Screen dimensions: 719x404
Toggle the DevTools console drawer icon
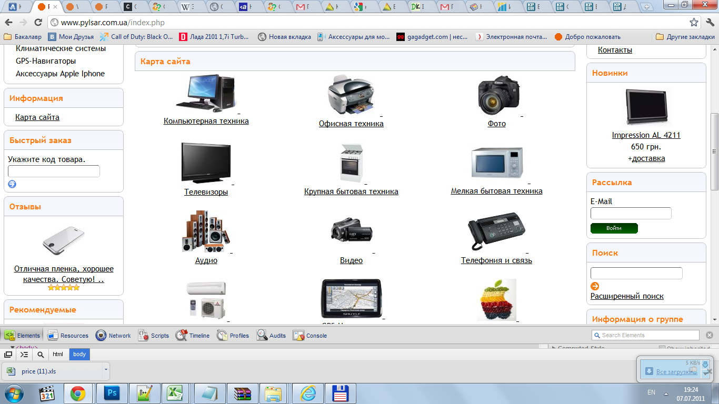(24, 355)
